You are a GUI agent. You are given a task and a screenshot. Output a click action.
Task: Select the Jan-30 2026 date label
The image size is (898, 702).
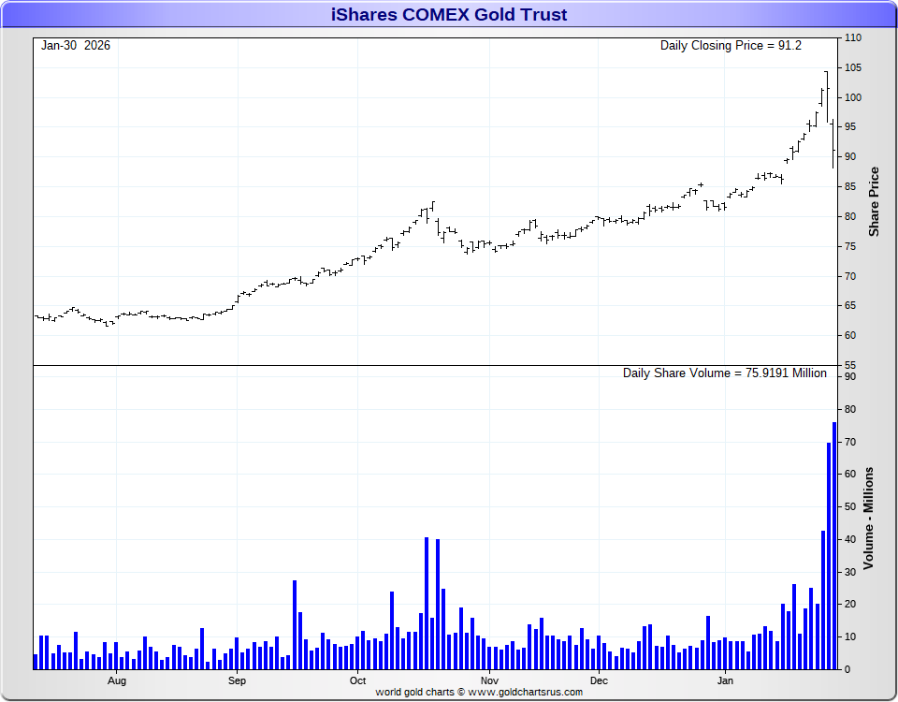76,45
